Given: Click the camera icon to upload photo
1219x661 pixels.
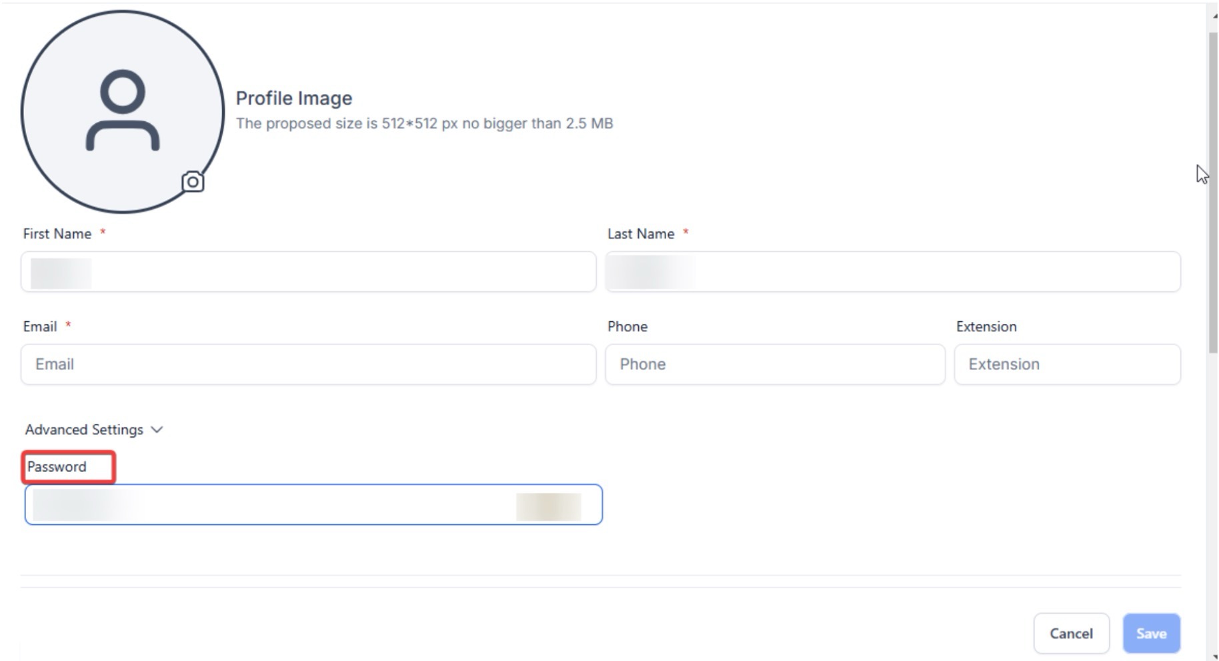Looking at the screenshot, I should point(193,181).
